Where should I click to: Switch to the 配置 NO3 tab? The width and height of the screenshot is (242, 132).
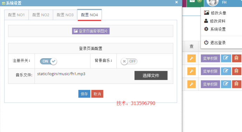tap(65, 15)
